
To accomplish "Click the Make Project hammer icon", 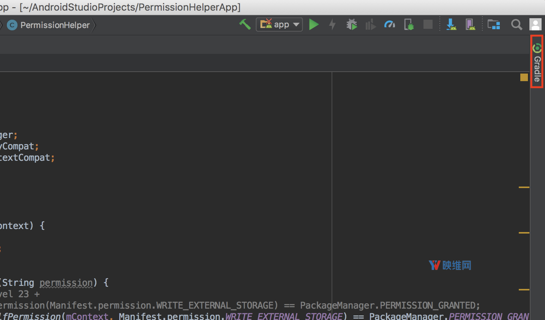I will tap(245, 25).
